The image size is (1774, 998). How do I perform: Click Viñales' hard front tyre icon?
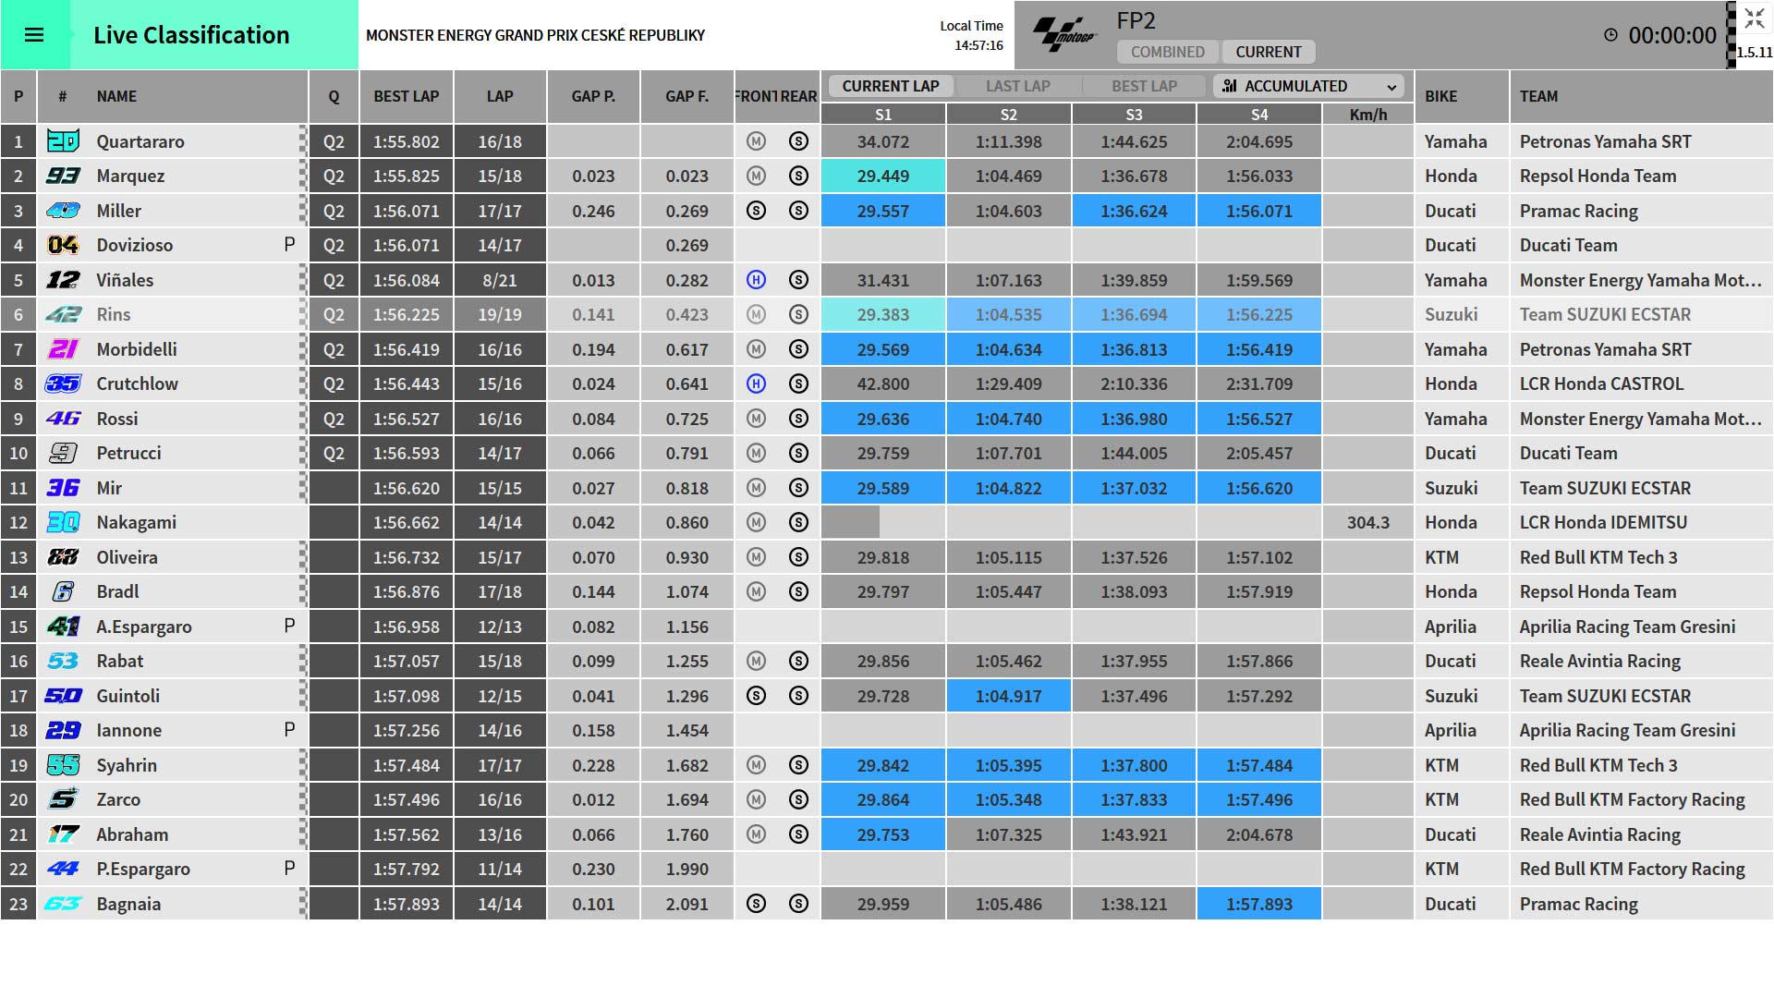pos(756,280)
